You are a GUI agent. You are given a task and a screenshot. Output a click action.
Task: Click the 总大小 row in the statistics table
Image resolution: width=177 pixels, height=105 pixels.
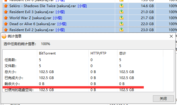coord(88,72)
